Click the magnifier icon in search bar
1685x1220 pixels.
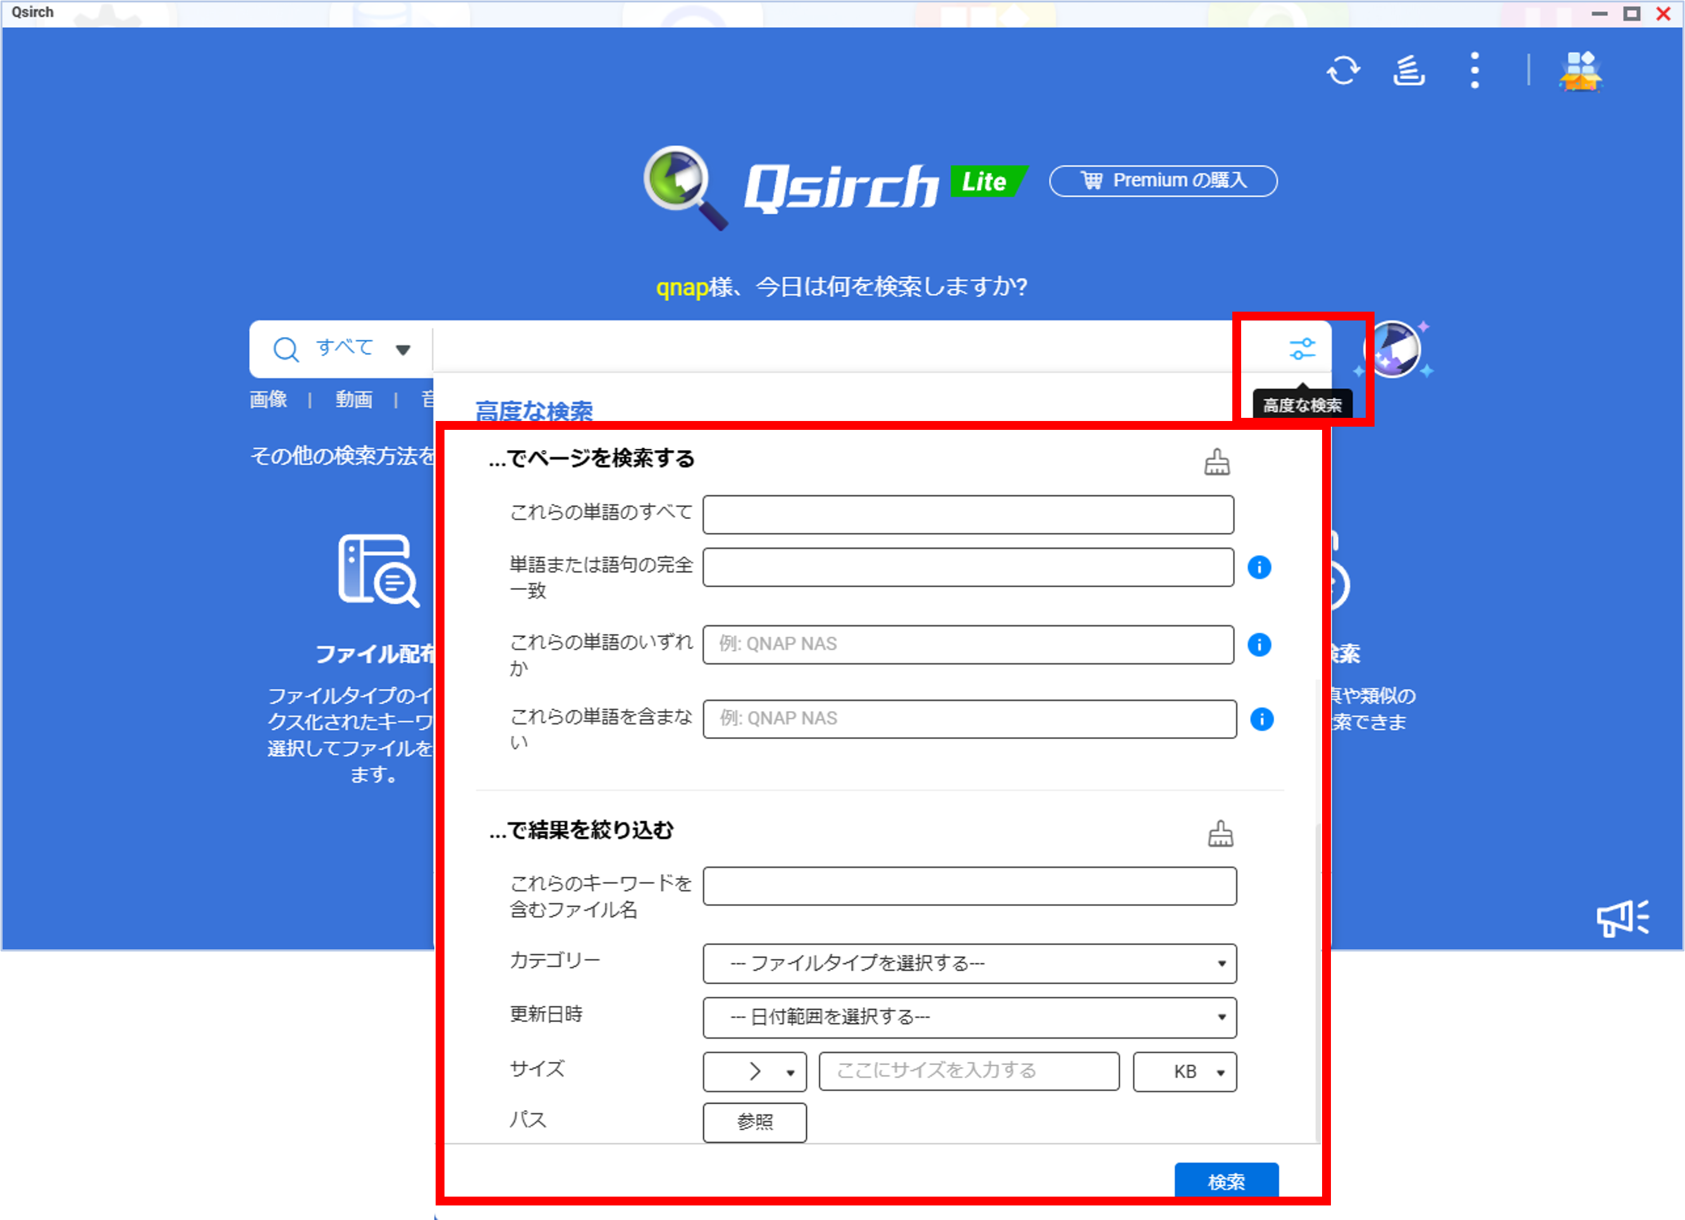click(x=286, y=348)
